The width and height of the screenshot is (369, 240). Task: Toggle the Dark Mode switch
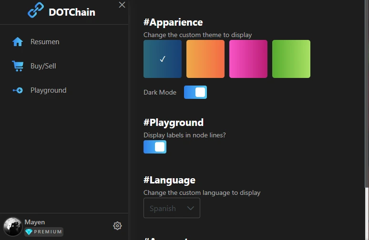195,92
